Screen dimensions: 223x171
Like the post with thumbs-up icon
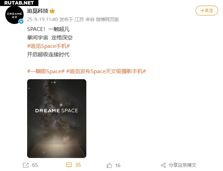(x=109, y=165)
